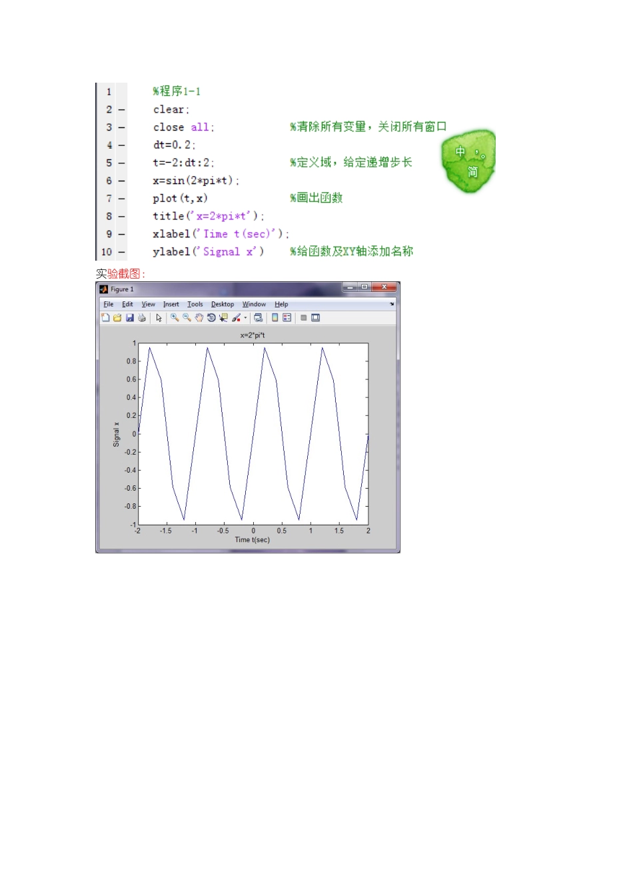Image resolution: width=633 pixels, height=896 pixels.
Task: Print the figure using the printer icon
Action: (142, 318)
